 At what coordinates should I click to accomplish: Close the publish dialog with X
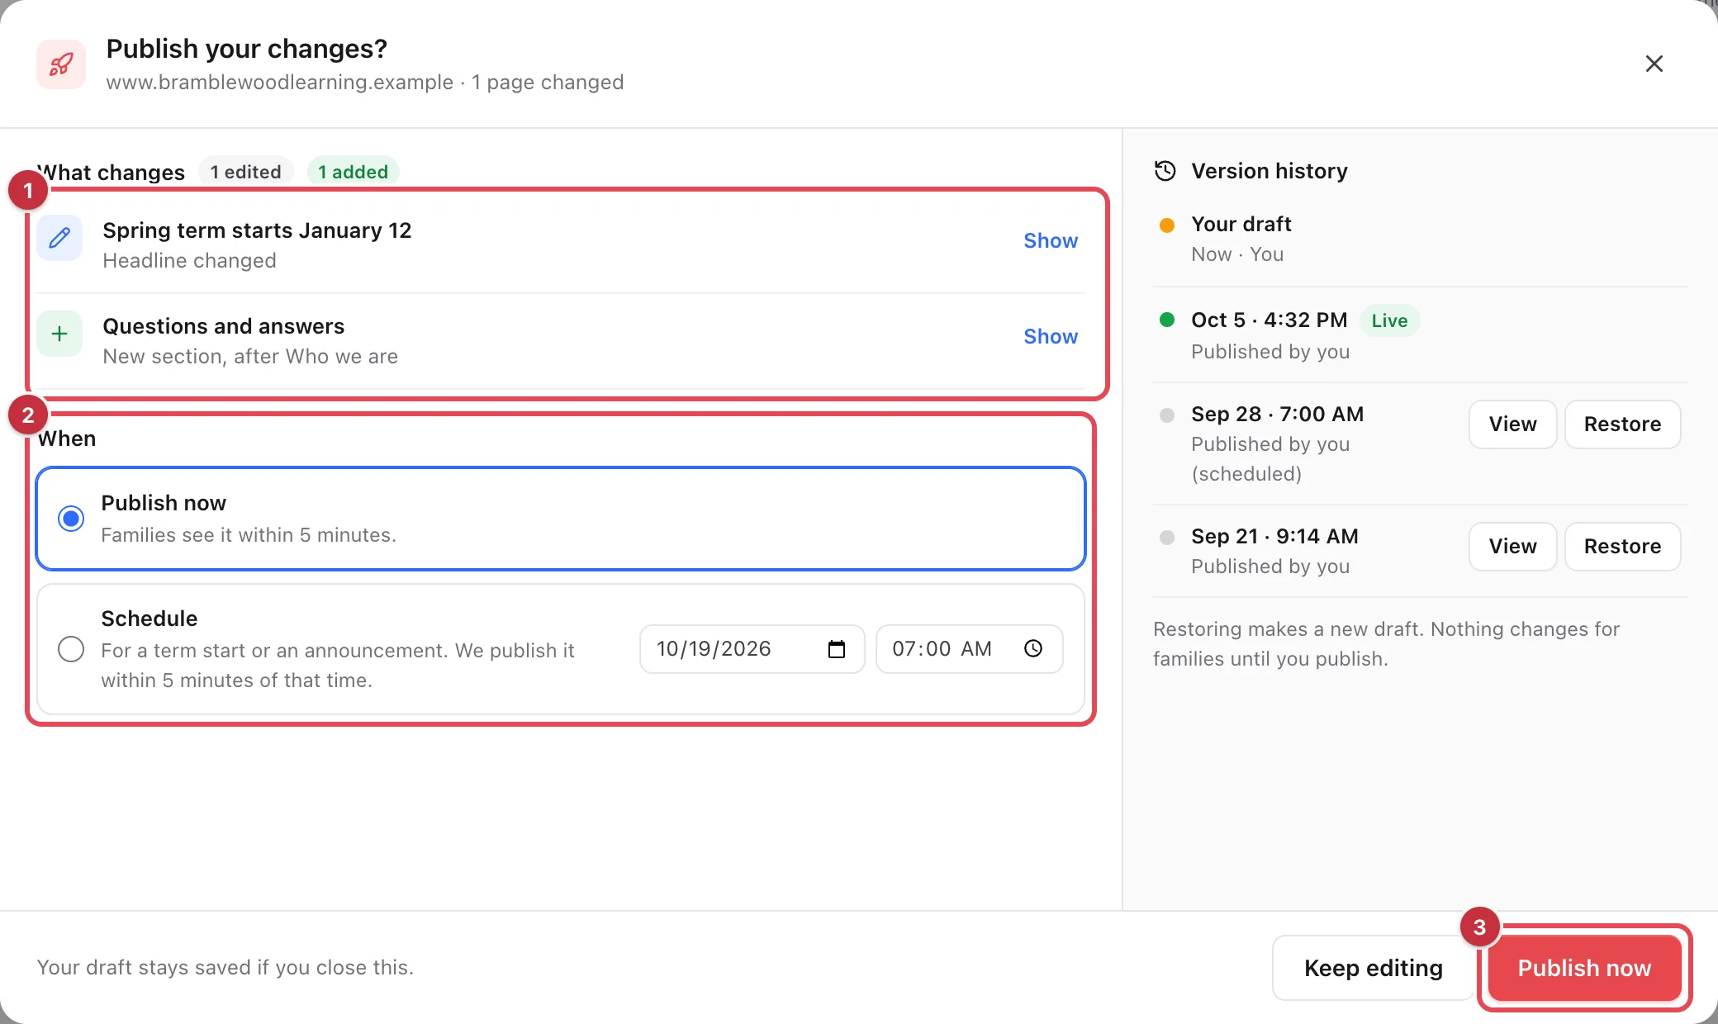1654,64
